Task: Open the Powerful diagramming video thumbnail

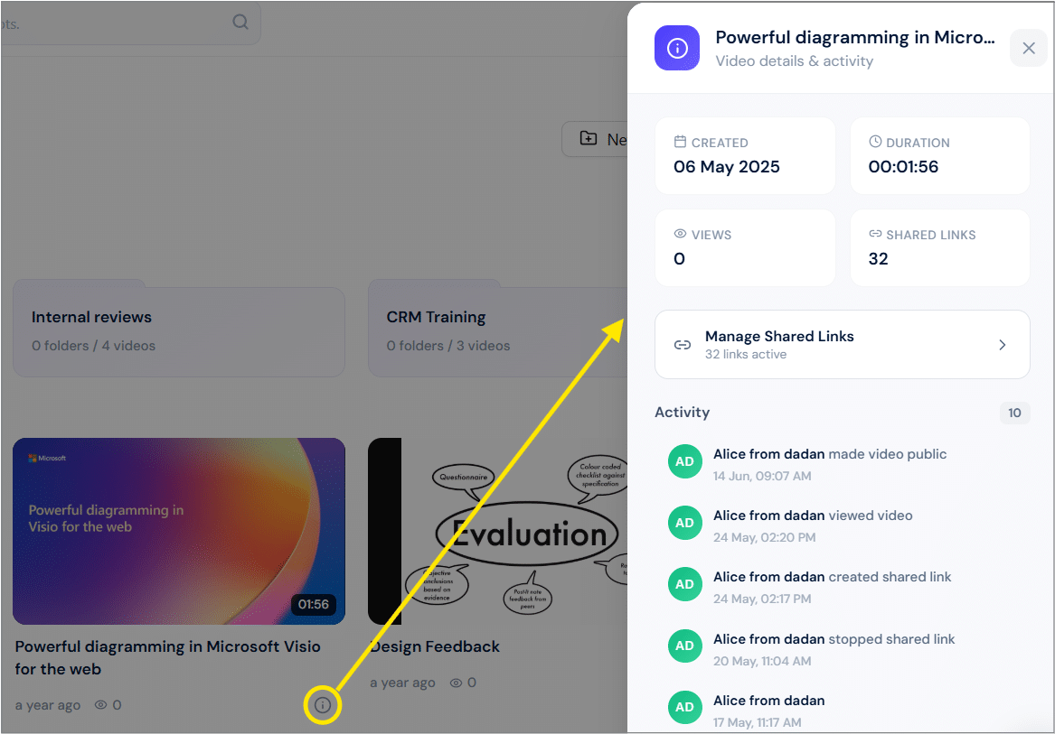Action: [x=179, y=531]
